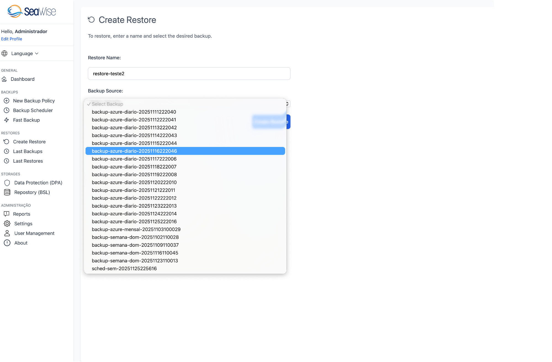Go to Last Restores
Viewport: 552px width, 362px height.
[28, 161]
